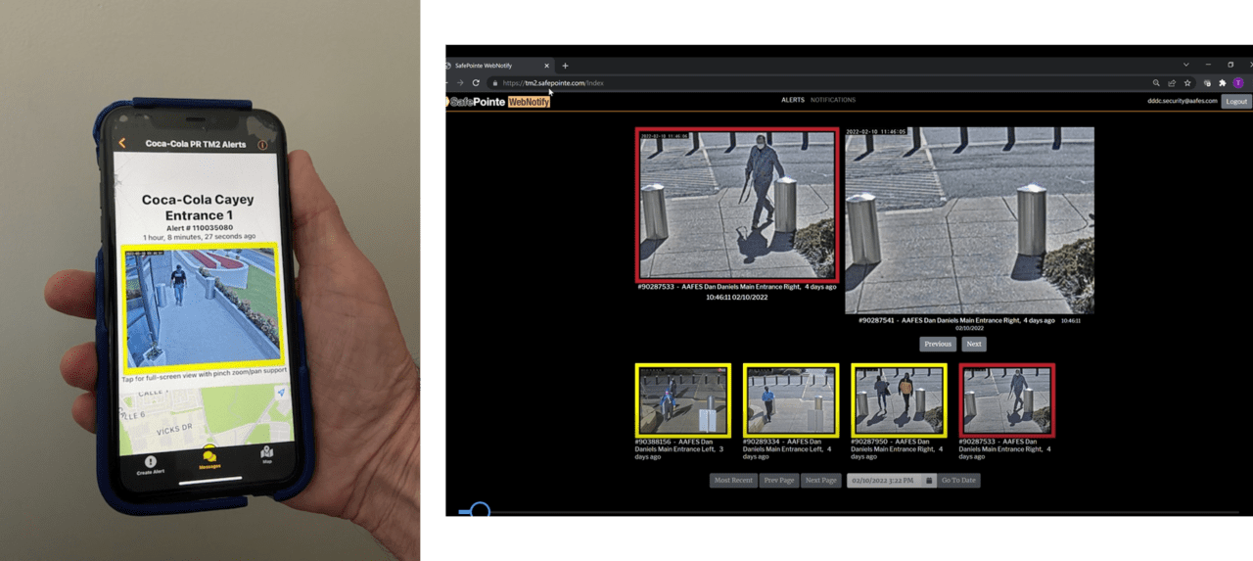This screenshot has width=1253, height=561.
Task: Reload the page with the refresh icon
Action: (x=476, y=83)
